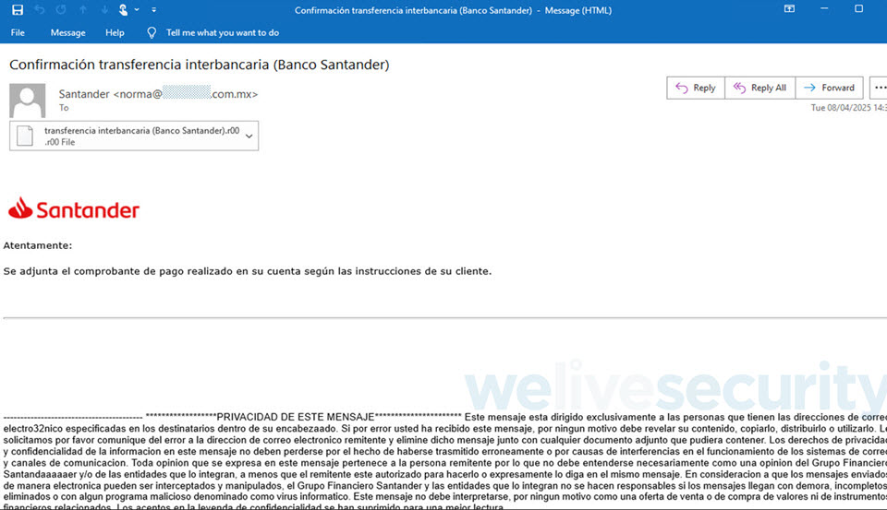The image size is (887, 510).
Task: Click the Atentamente: text line
Action: 38,245
